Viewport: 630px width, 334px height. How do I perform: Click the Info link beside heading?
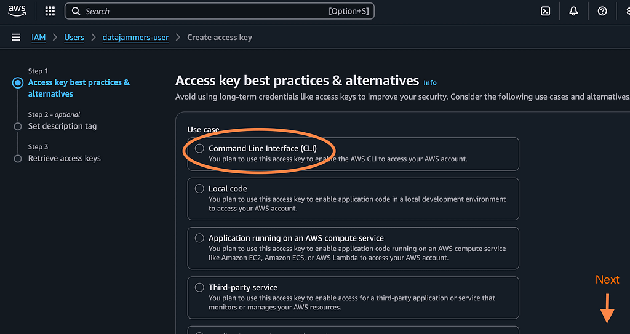pos(430,82)
